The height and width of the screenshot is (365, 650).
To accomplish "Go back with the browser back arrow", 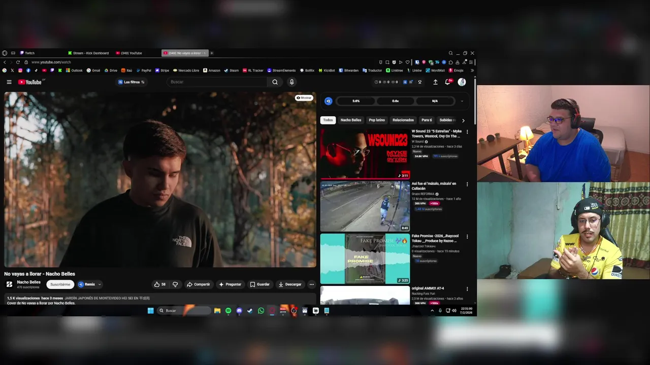I will [x=5, y=62].
